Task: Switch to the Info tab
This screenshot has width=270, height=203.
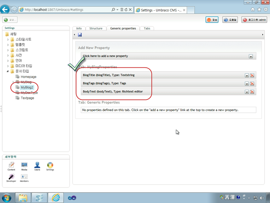Action: (79, 28)
